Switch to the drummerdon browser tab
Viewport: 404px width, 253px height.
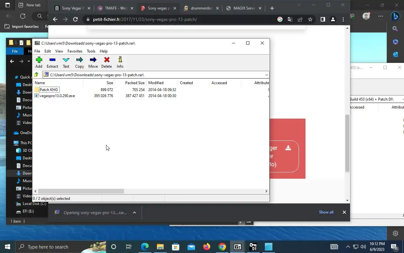tap(201, 8)
